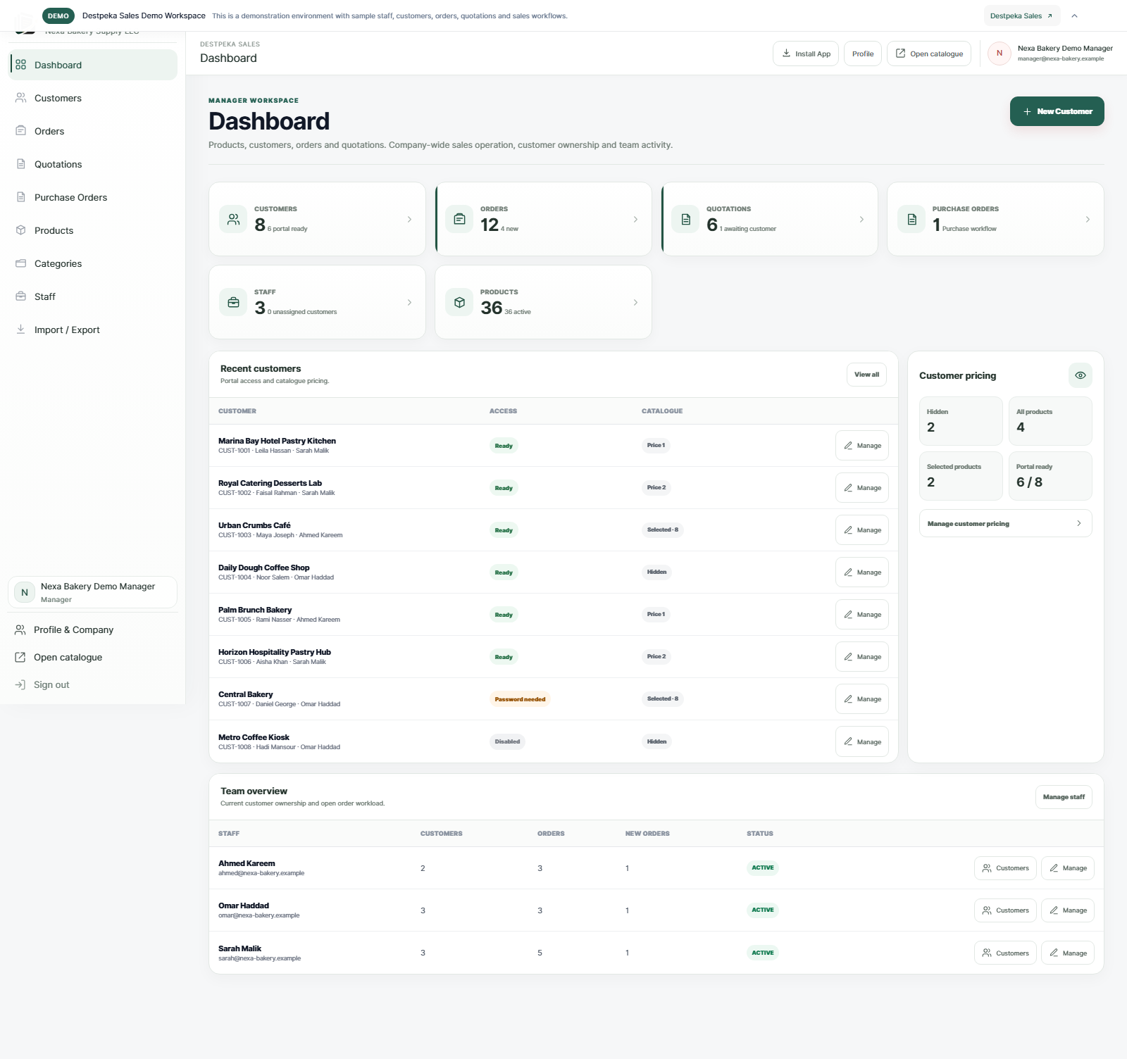The width and height of the screenshot is (1127, 1059).
Task: Click the Customers icon in the sidebar
Action: click(x=21, y=98)
